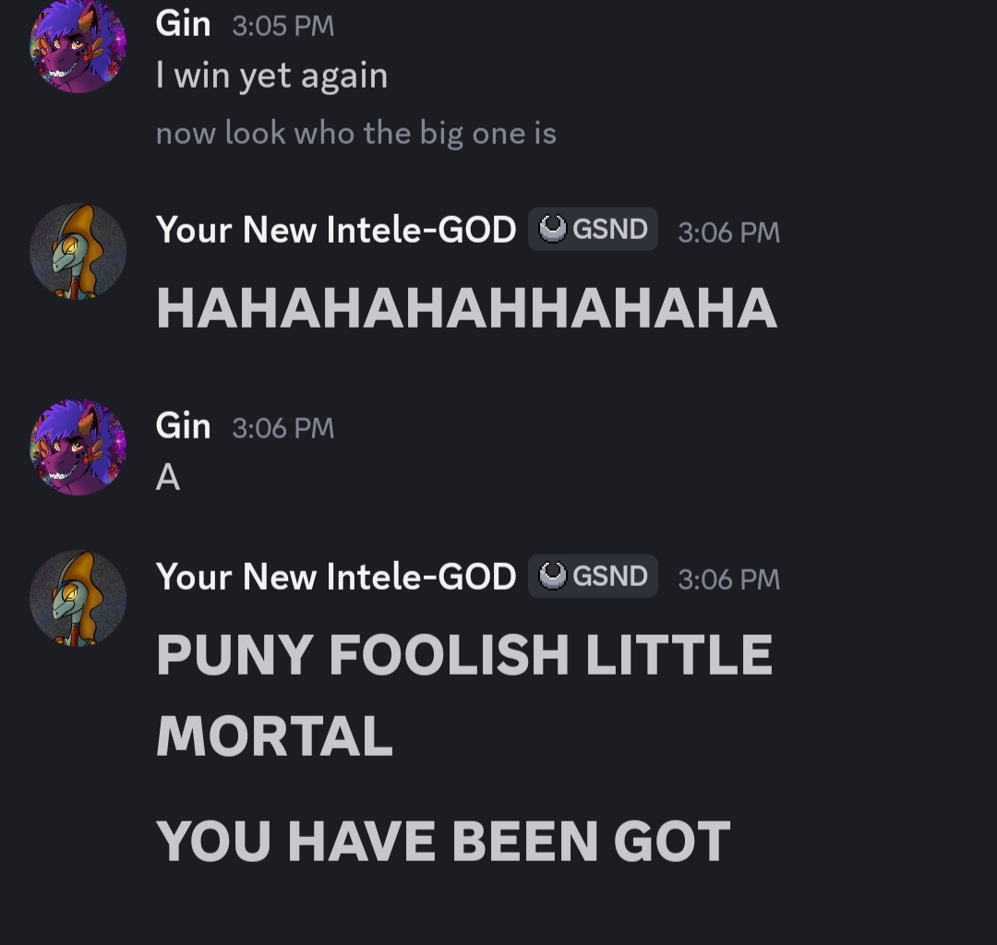Image resolution: width=997 pixels, height=945 pixels.
Task: Open Gin's avatar beside the 'A' message
Action: coord(78,448)
